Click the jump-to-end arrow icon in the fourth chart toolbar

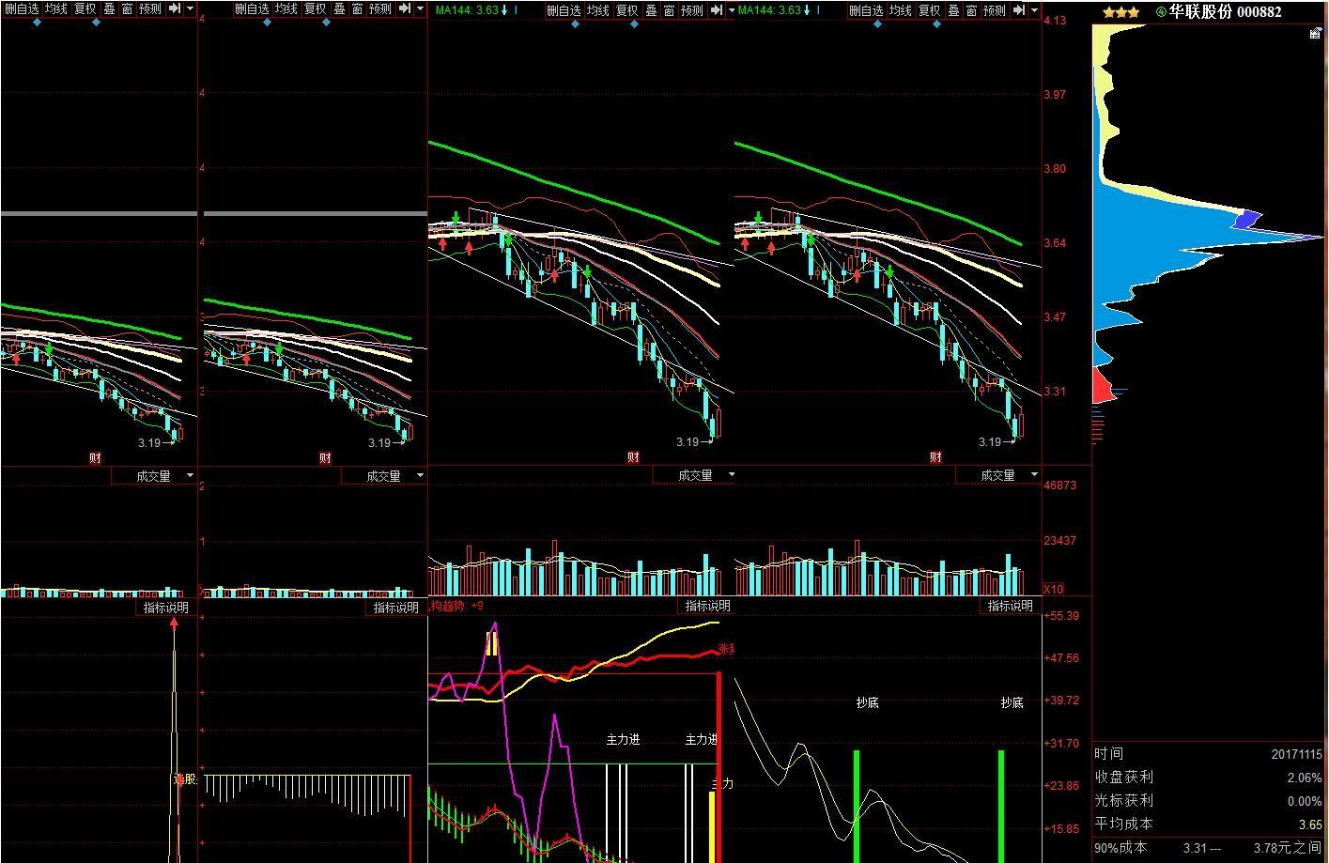click(1019, 10)
